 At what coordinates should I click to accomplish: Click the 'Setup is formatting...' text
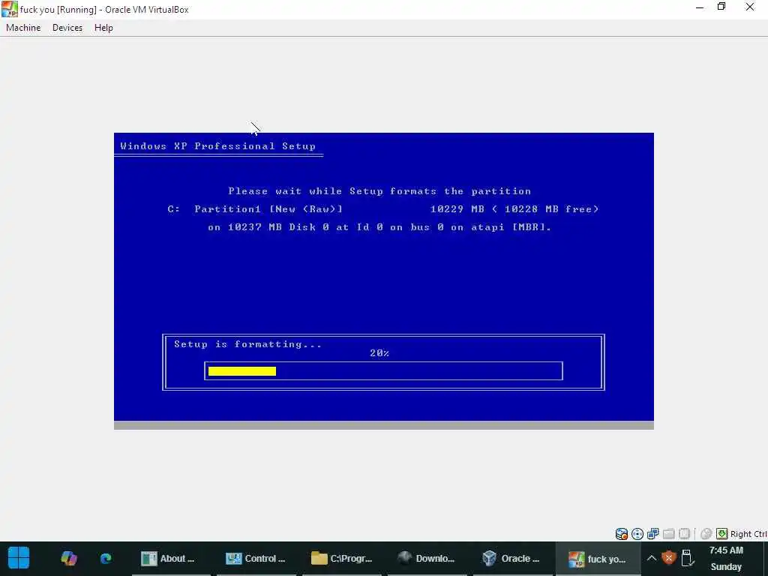point(247,344)
